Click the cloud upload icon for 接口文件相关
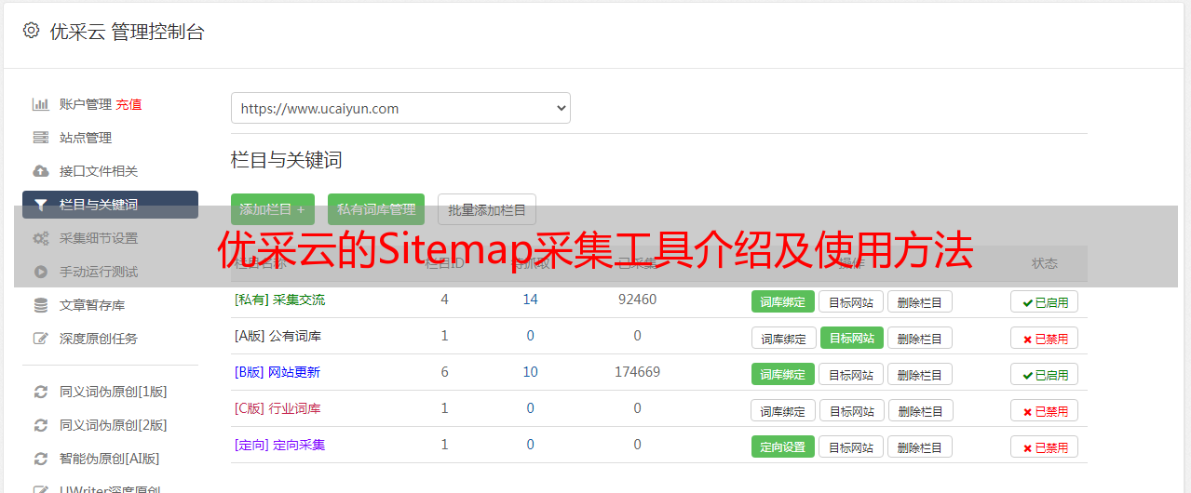 pyautogui.click(x=40, y=171)
